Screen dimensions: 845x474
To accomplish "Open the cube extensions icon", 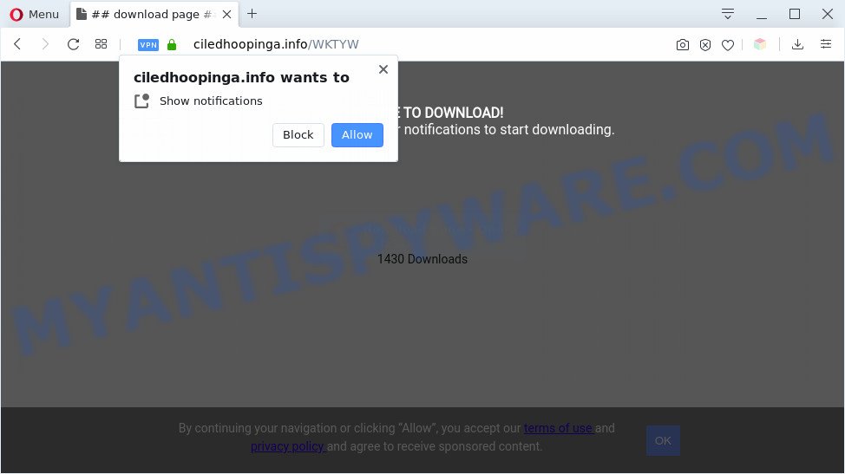I will [x=760, y=44].
